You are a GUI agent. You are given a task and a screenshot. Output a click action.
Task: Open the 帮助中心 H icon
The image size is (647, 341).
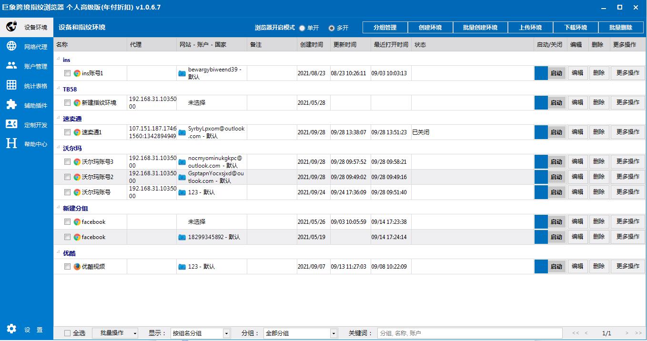(11, 143)
